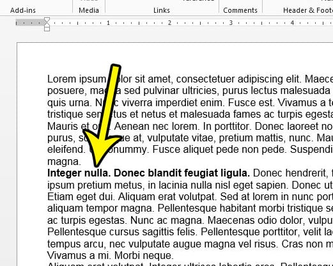Click the first line indent marker on ruler

tap(47, 20)
